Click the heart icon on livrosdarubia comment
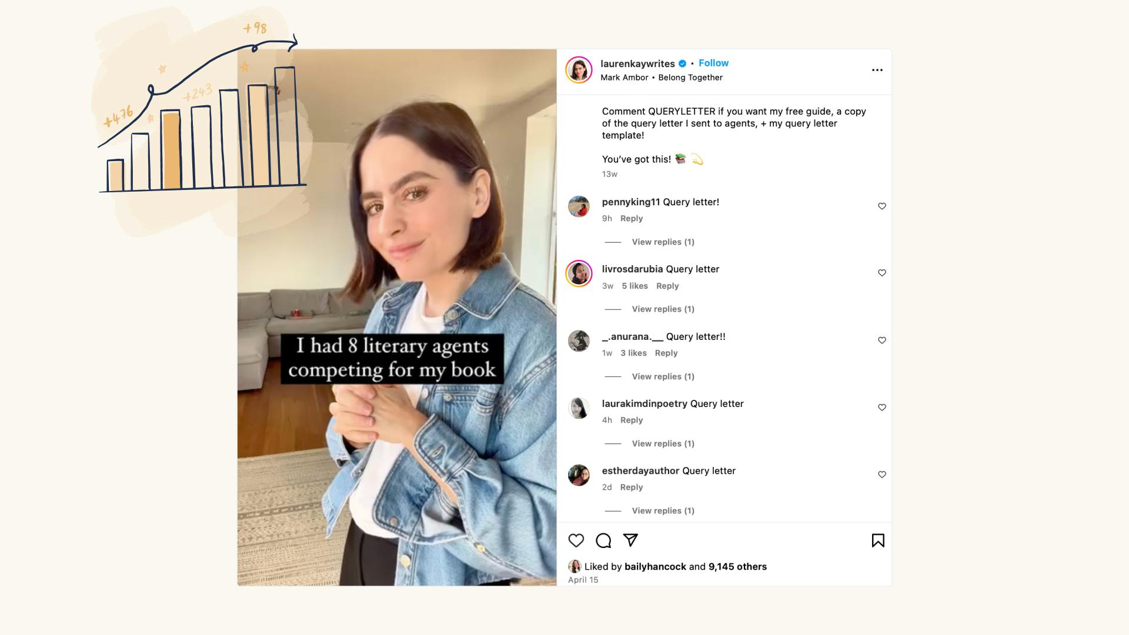1129x635 pixels. (x=880, y=273)
